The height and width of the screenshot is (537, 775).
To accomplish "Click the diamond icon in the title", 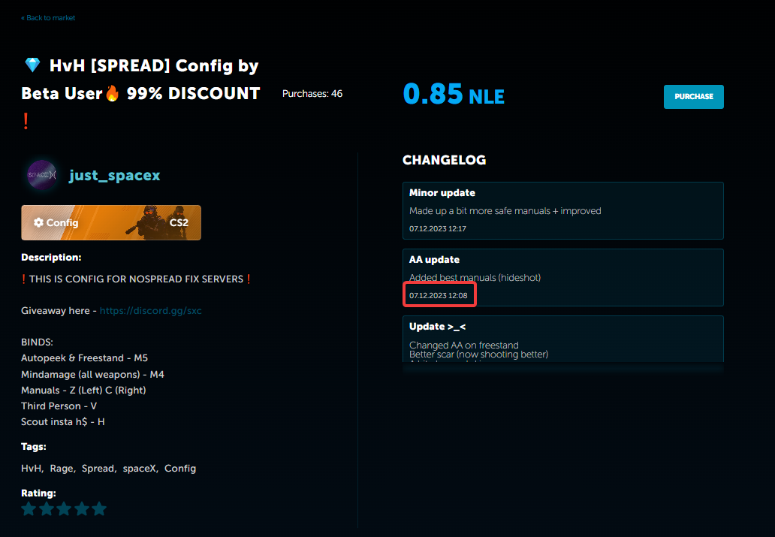I will point(32,66).
